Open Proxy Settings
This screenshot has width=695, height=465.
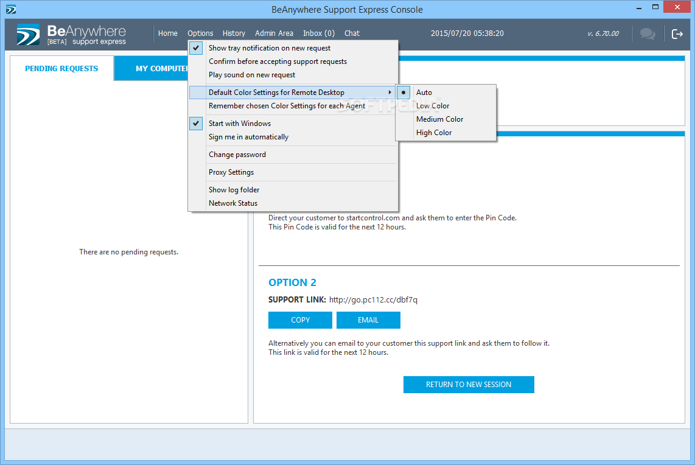coord(293,172)
